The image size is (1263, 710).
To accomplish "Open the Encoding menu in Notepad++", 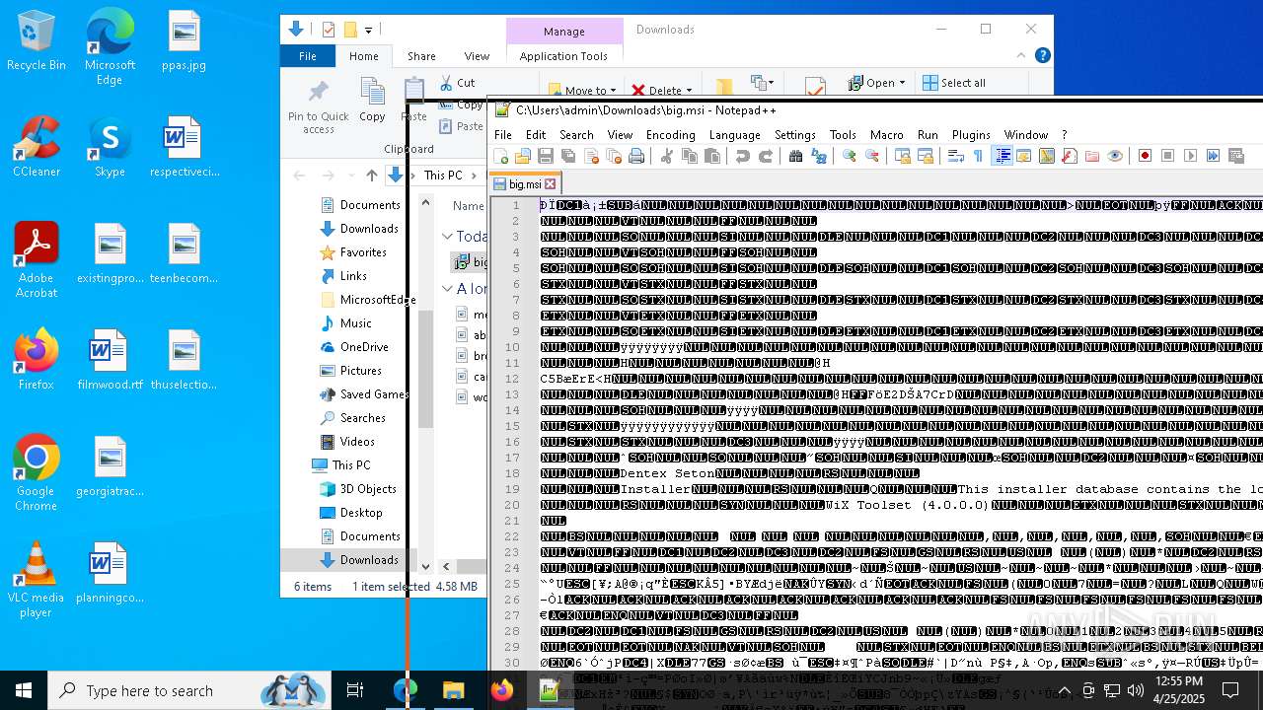I will point(671,135).
